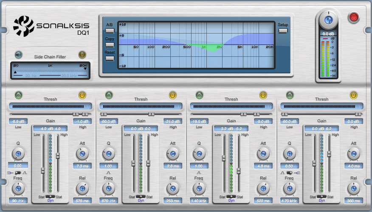This screenshot has width=372, height=212.
Task: Open the Setup panel
Action: click(283, 31)
